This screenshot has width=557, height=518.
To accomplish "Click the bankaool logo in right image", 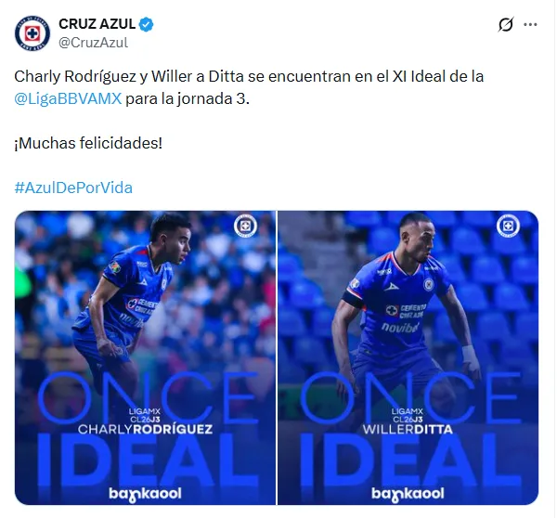I will pos(408,494).
